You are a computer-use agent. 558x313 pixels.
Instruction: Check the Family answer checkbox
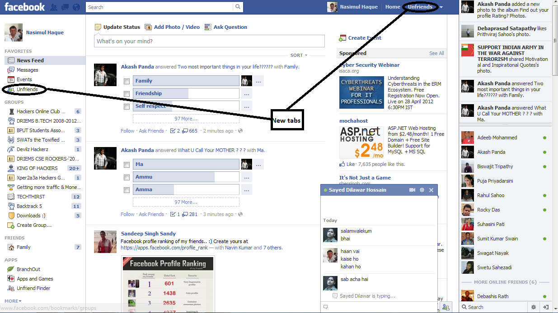point(127,81)
